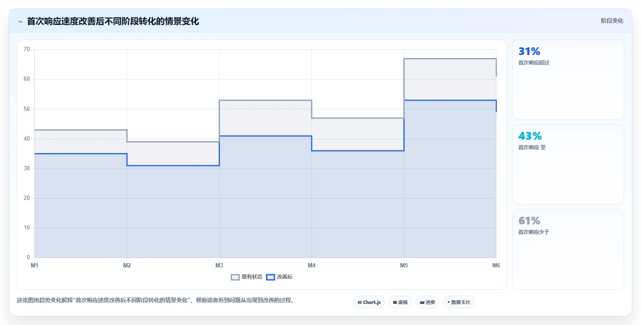Click the M4 axis label
The height and width of the screenshot is (325, 641).
[312, 265]
